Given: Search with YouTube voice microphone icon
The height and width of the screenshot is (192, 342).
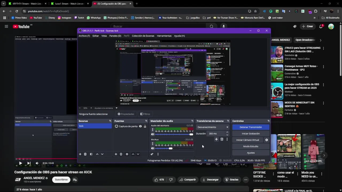Looking at the screenshot, I should (224, 26).
